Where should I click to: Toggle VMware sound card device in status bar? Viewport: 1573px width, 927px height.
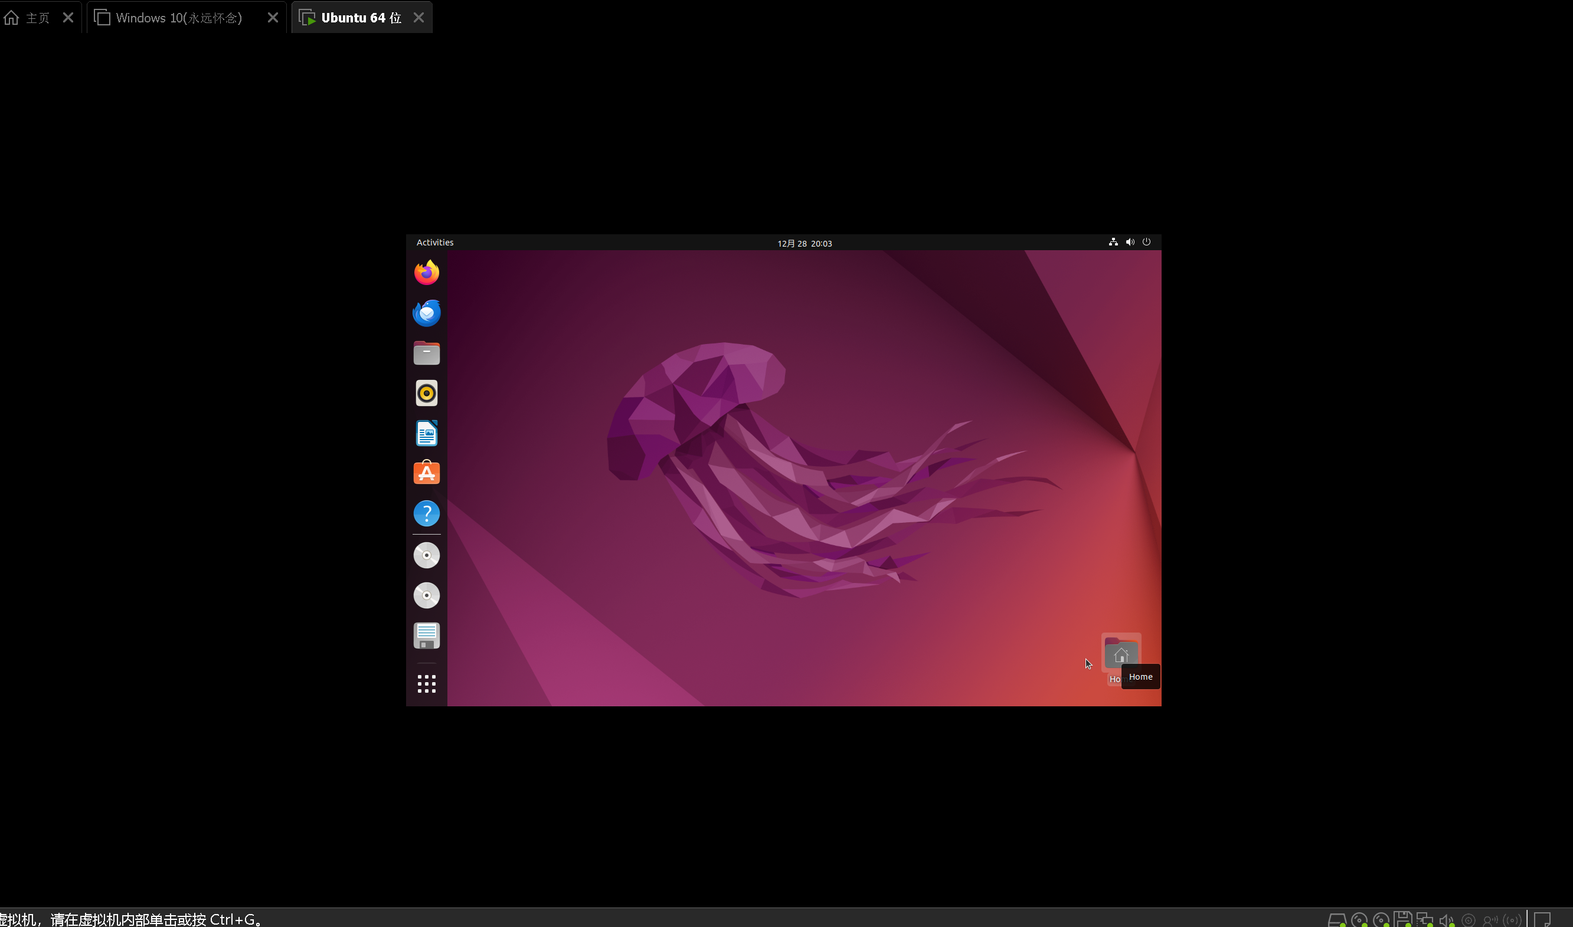(1446, 919)
